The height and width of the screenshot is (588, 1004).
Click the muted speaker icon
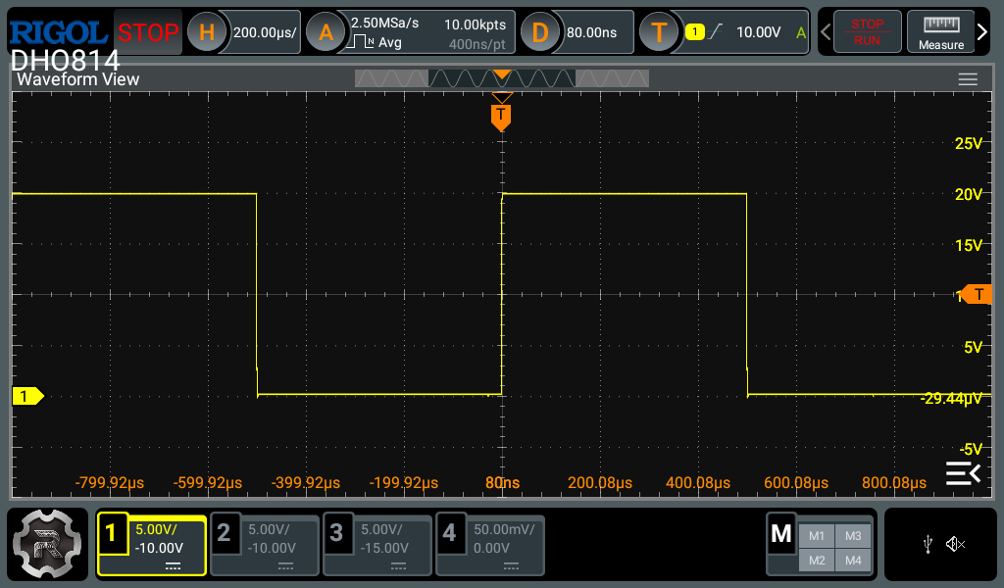point(955,544)
